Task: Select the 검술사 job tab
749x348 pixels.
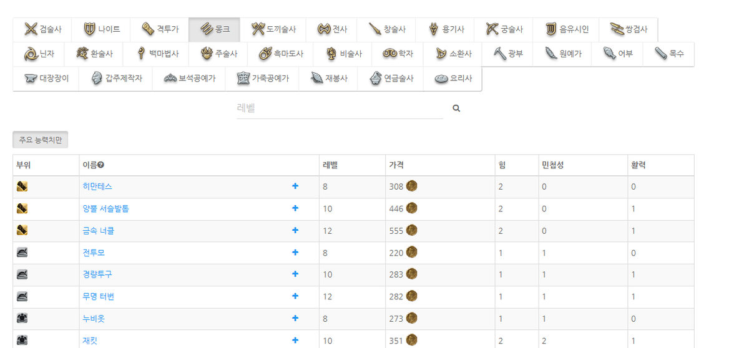Action: [42, 29]
